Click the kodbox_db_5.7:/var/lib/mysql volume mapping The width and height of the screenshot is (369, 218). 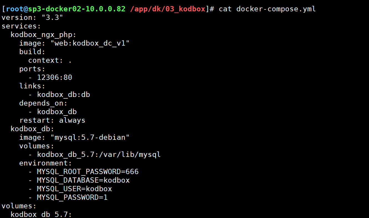point(99,154)
